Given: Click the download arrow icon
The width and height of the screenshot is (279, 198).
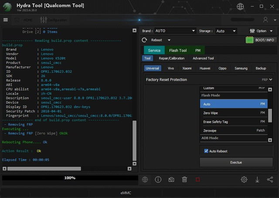Looking at the screenshot, I should 257,180.
